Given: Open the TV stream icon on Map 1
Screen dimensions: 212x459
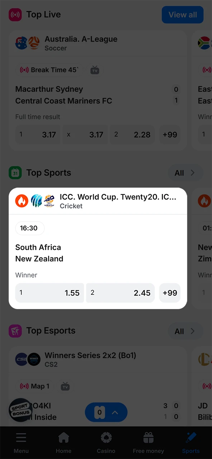Looking at the screenshot, I should click(65, 386).
